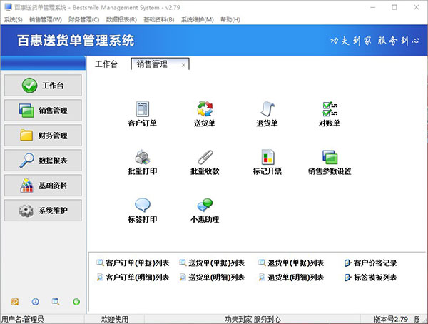Select 财务管理 in the sidebar
Image resolution: width=428 pixels, height=324 pixels.
click(43, 136)
